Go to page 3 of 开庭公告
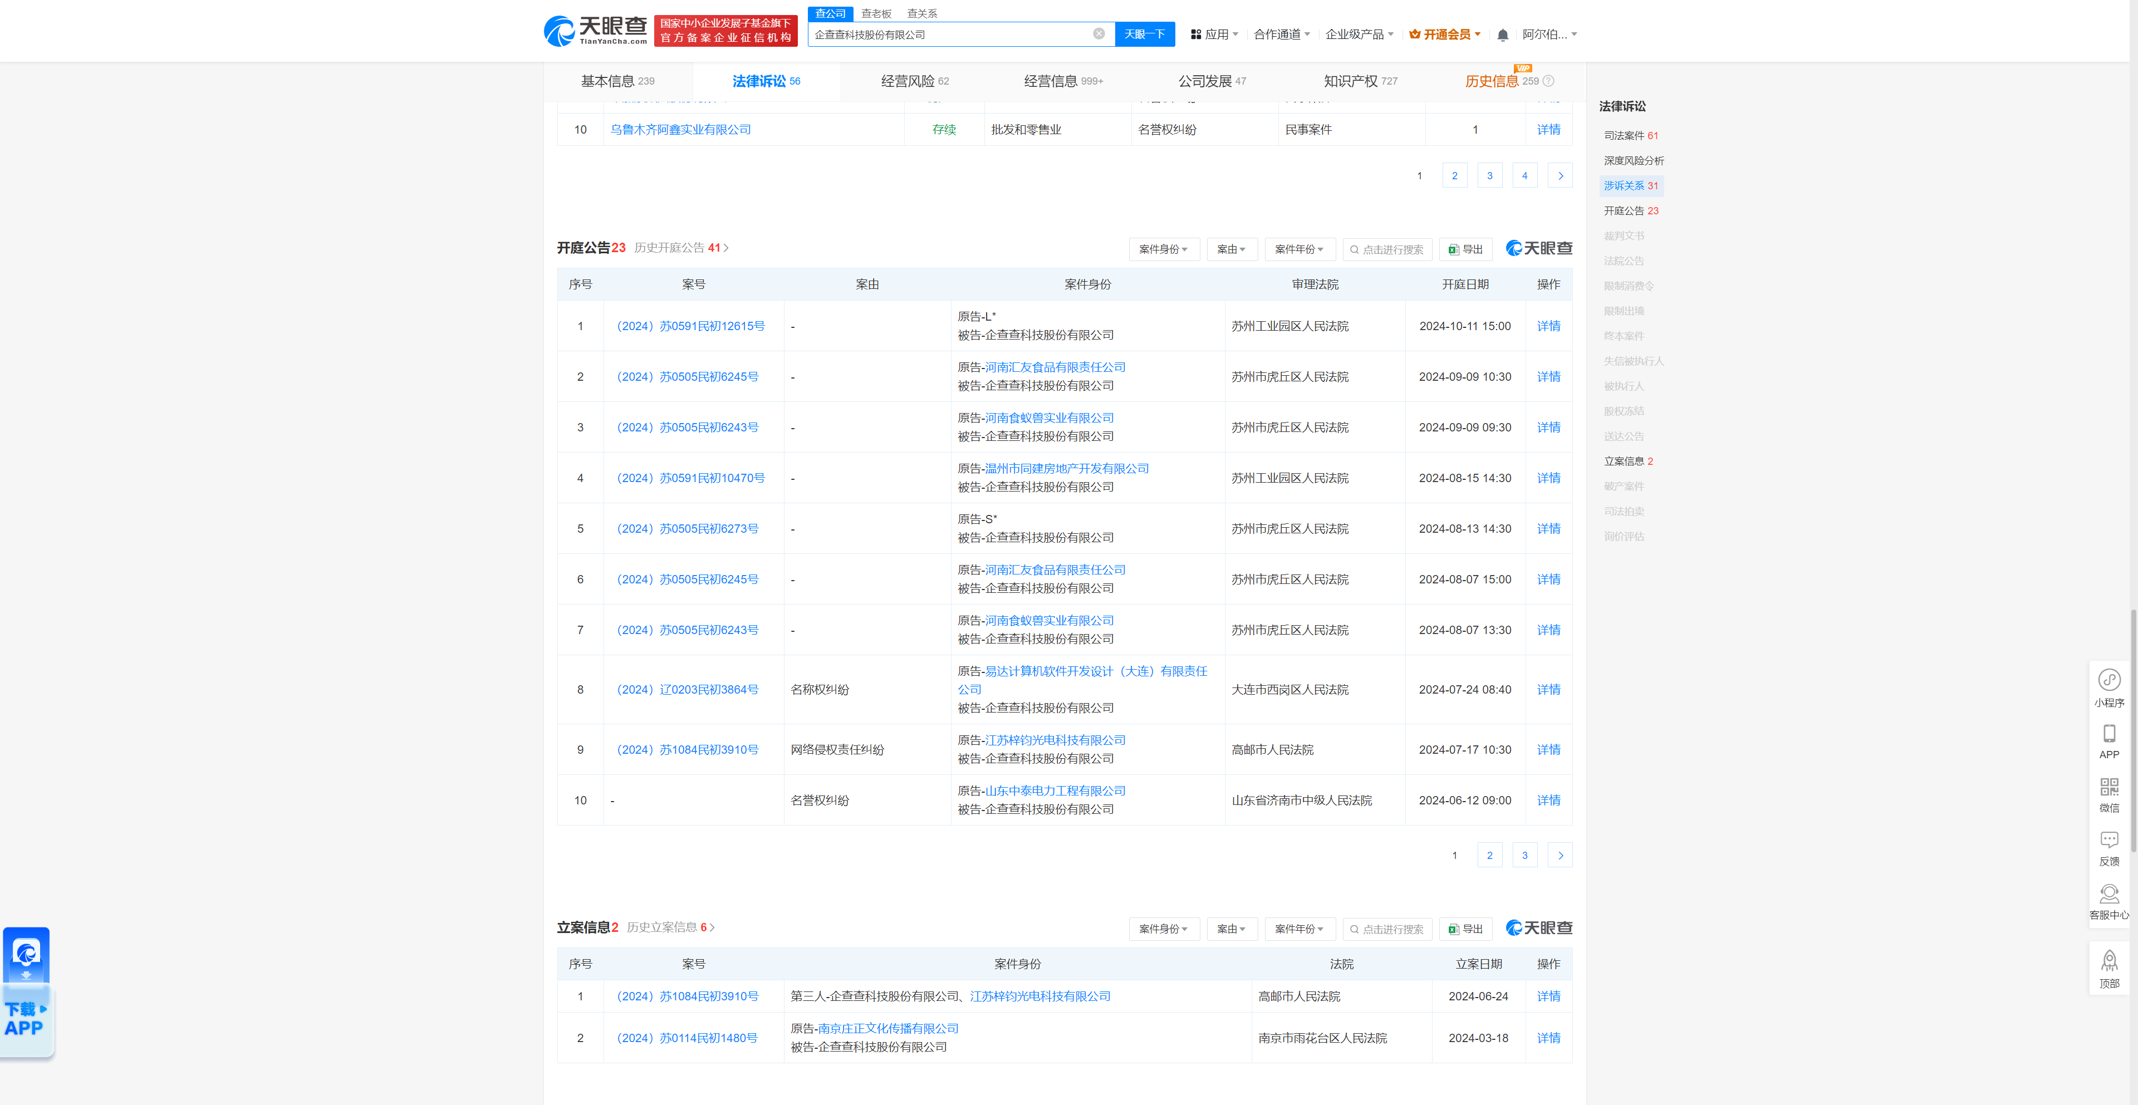Screen dimensions: 2138x1105 pos(1524,855)
